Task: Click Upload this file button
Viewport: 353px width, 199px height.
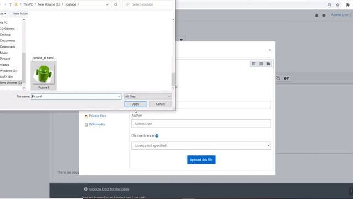Action: 201,160
